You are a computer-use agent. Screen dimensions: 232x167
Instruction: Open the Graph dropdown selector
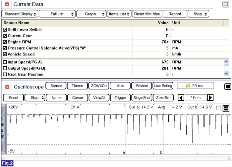[x=94, y=14]
